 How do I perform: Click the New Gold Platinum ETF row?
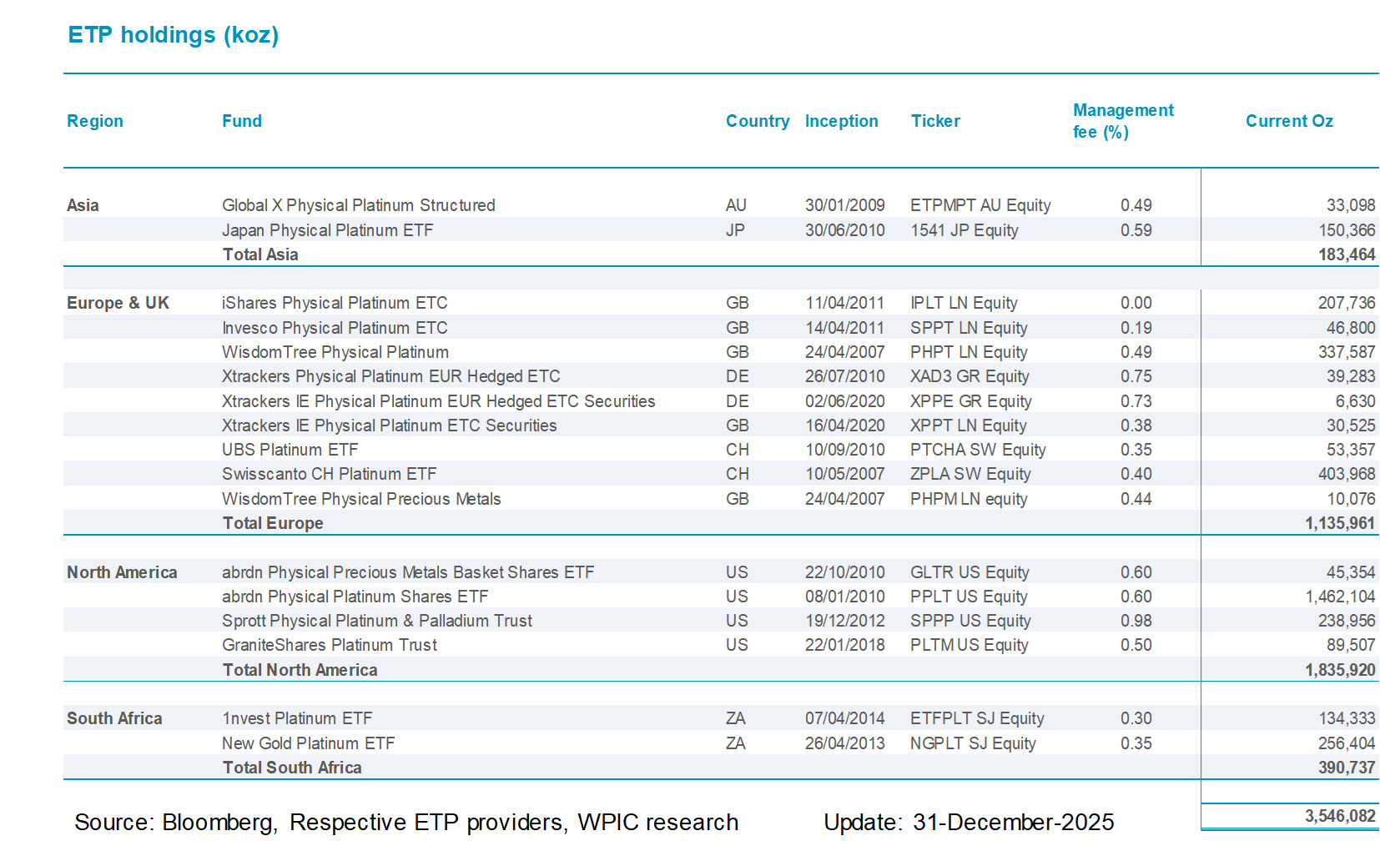(x=308, y=743)
